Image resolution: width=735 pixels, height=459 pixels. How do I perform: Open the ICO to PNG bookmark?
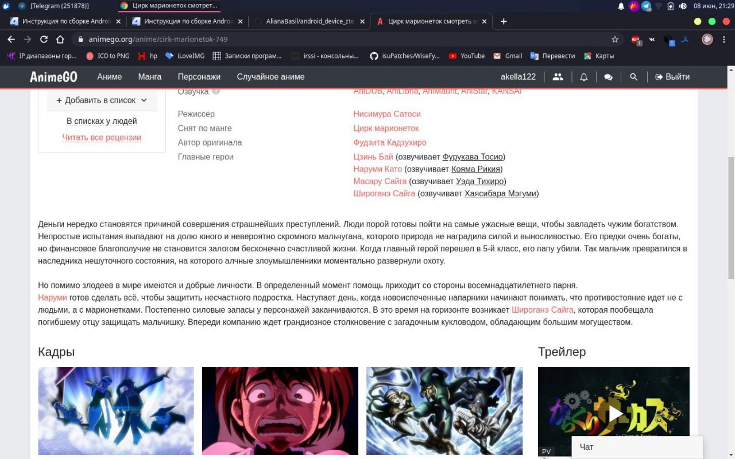[107, 56]
